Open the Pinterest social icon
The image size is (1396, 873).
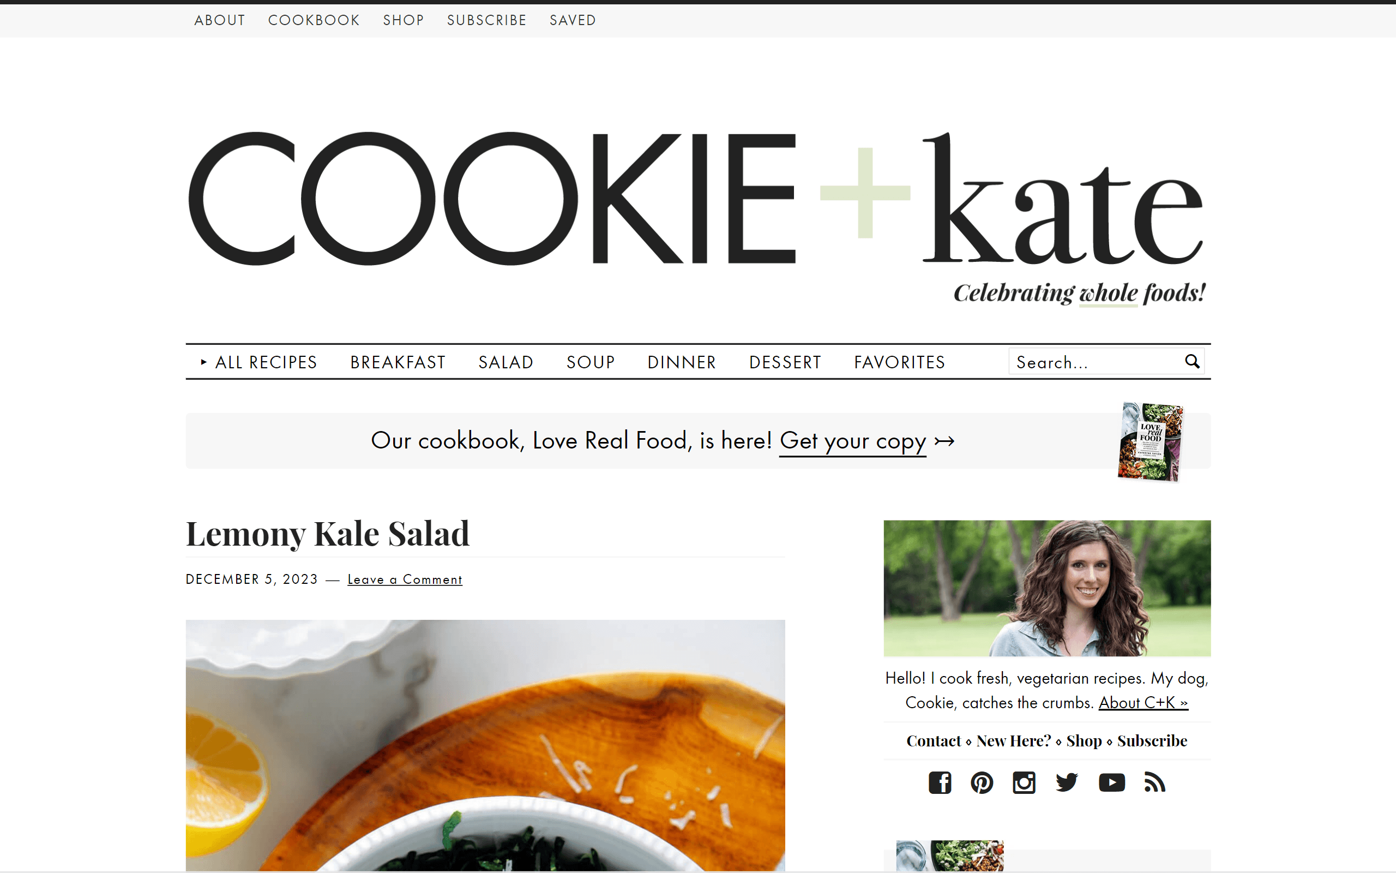982,783
